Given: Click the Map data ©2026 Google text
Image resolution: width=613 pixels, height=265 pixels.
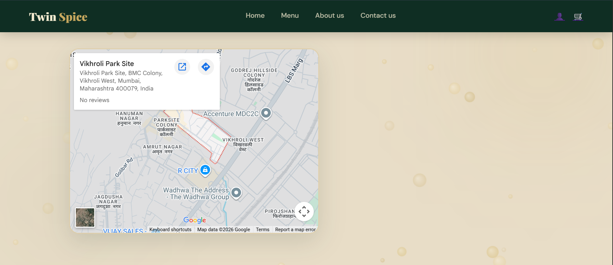Looking at the screenshot, I should [224, 230].
